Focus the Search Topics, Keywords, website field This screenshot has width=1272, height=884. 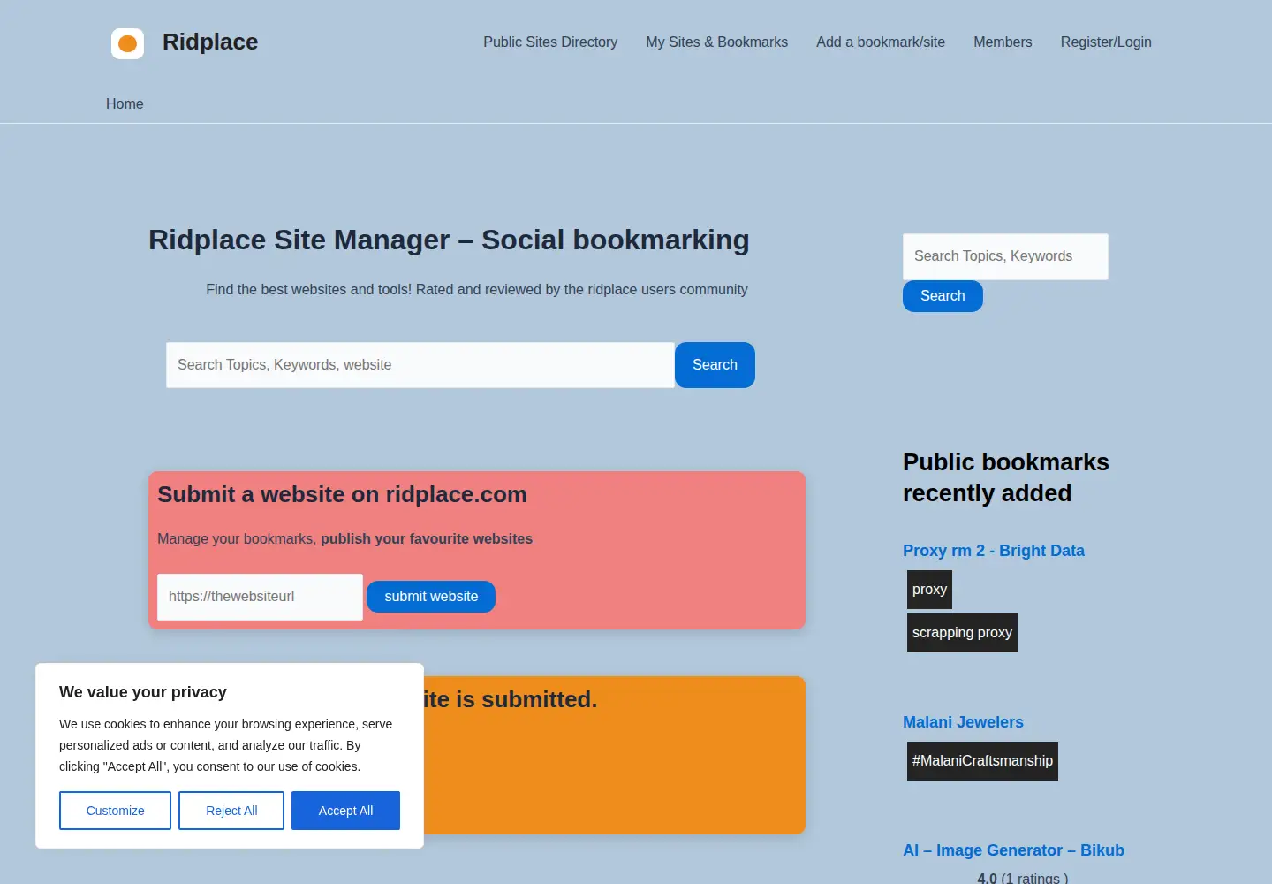click(x=420, y=365)
